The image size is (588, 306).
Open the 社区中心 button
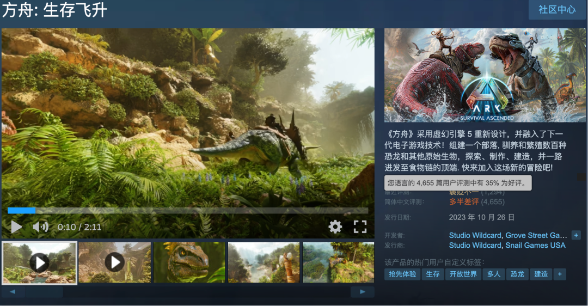click(x=557, y=10)
